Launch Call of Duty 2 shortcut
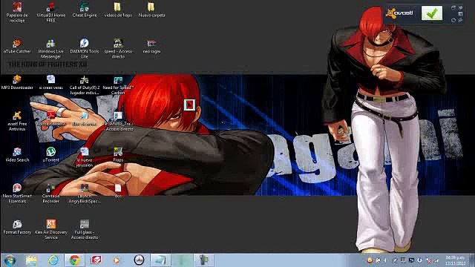This screenshot has width=475, height=267. (x=85, y=85)
